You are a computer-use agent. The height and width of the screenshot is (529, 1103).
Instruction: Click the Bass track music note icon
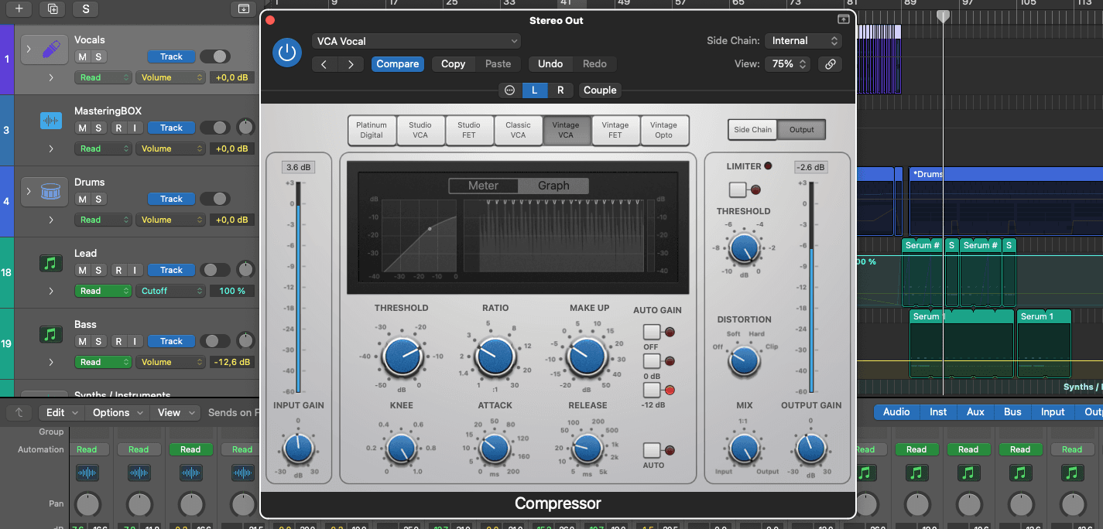[x=51, y=334]
